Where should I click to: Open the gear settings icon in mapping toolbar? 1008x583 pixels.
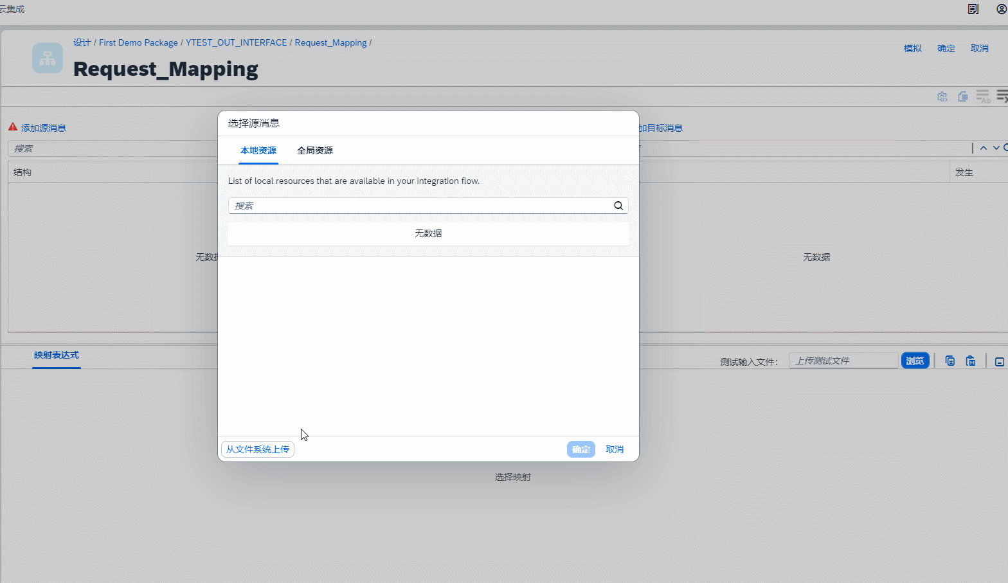pos(942,96)
